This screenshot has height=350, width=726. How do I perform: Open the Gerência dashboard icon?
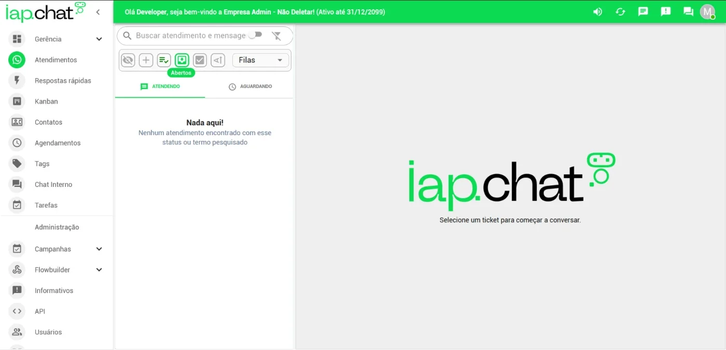click(17, 39)
